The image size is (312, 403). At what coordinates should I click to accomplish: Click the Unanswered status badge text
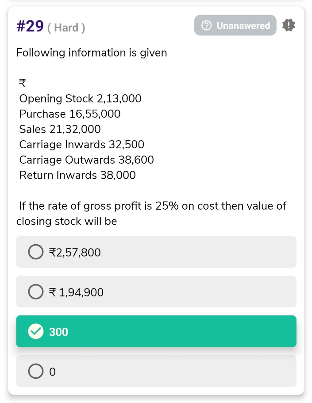(243, 26)
